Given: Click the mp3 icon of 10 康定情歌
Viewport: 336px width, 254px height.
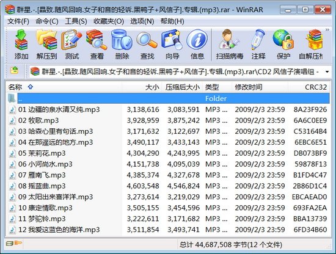Looking at the screenshot, I should tap(12, 208).
